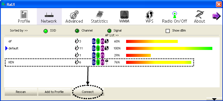Enable the Show dBm checkbox

tap(168, 31)
